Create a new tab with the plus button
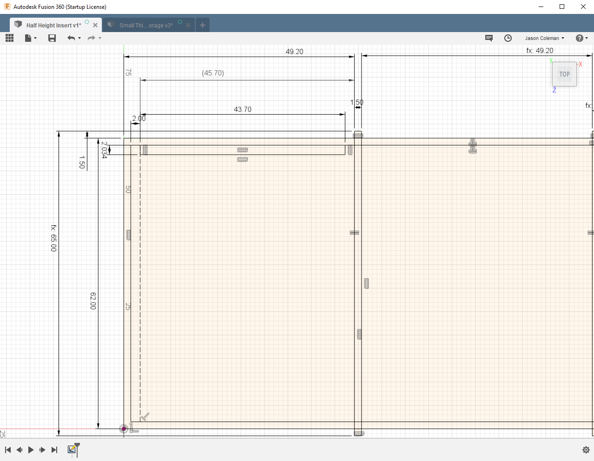Screen dimensions: 594x461 [x=202, y=25]
